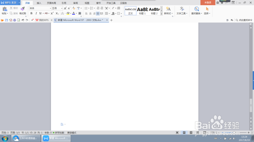The height and width of the screenshot is (142, 254).
Task: Toggle Bold formatting
Action: click(x=31, y=13)
